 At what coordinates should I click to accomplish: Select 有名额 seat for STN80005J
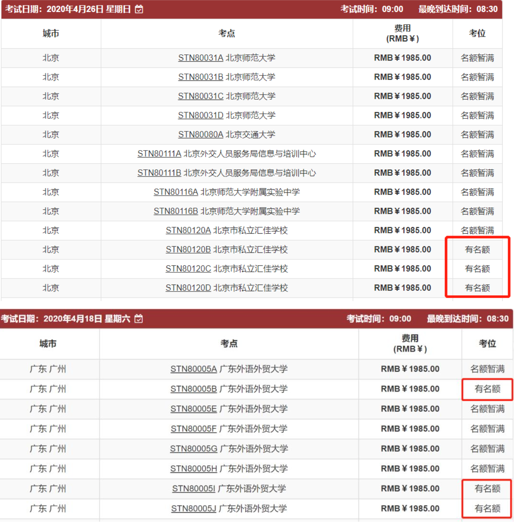click(x=487, y=509)
